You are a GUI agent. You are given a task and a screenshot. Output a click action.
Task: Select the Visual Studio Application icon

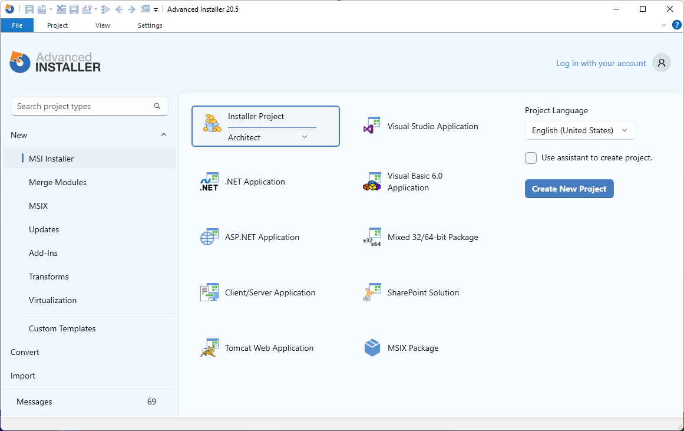[372, 126]
